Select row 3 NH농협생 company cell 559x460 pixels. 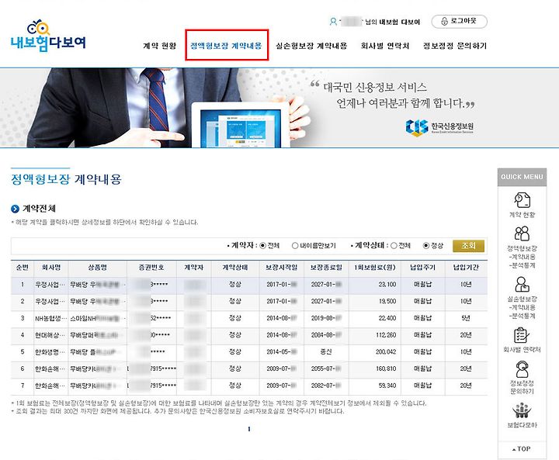(x=51, y=319)
